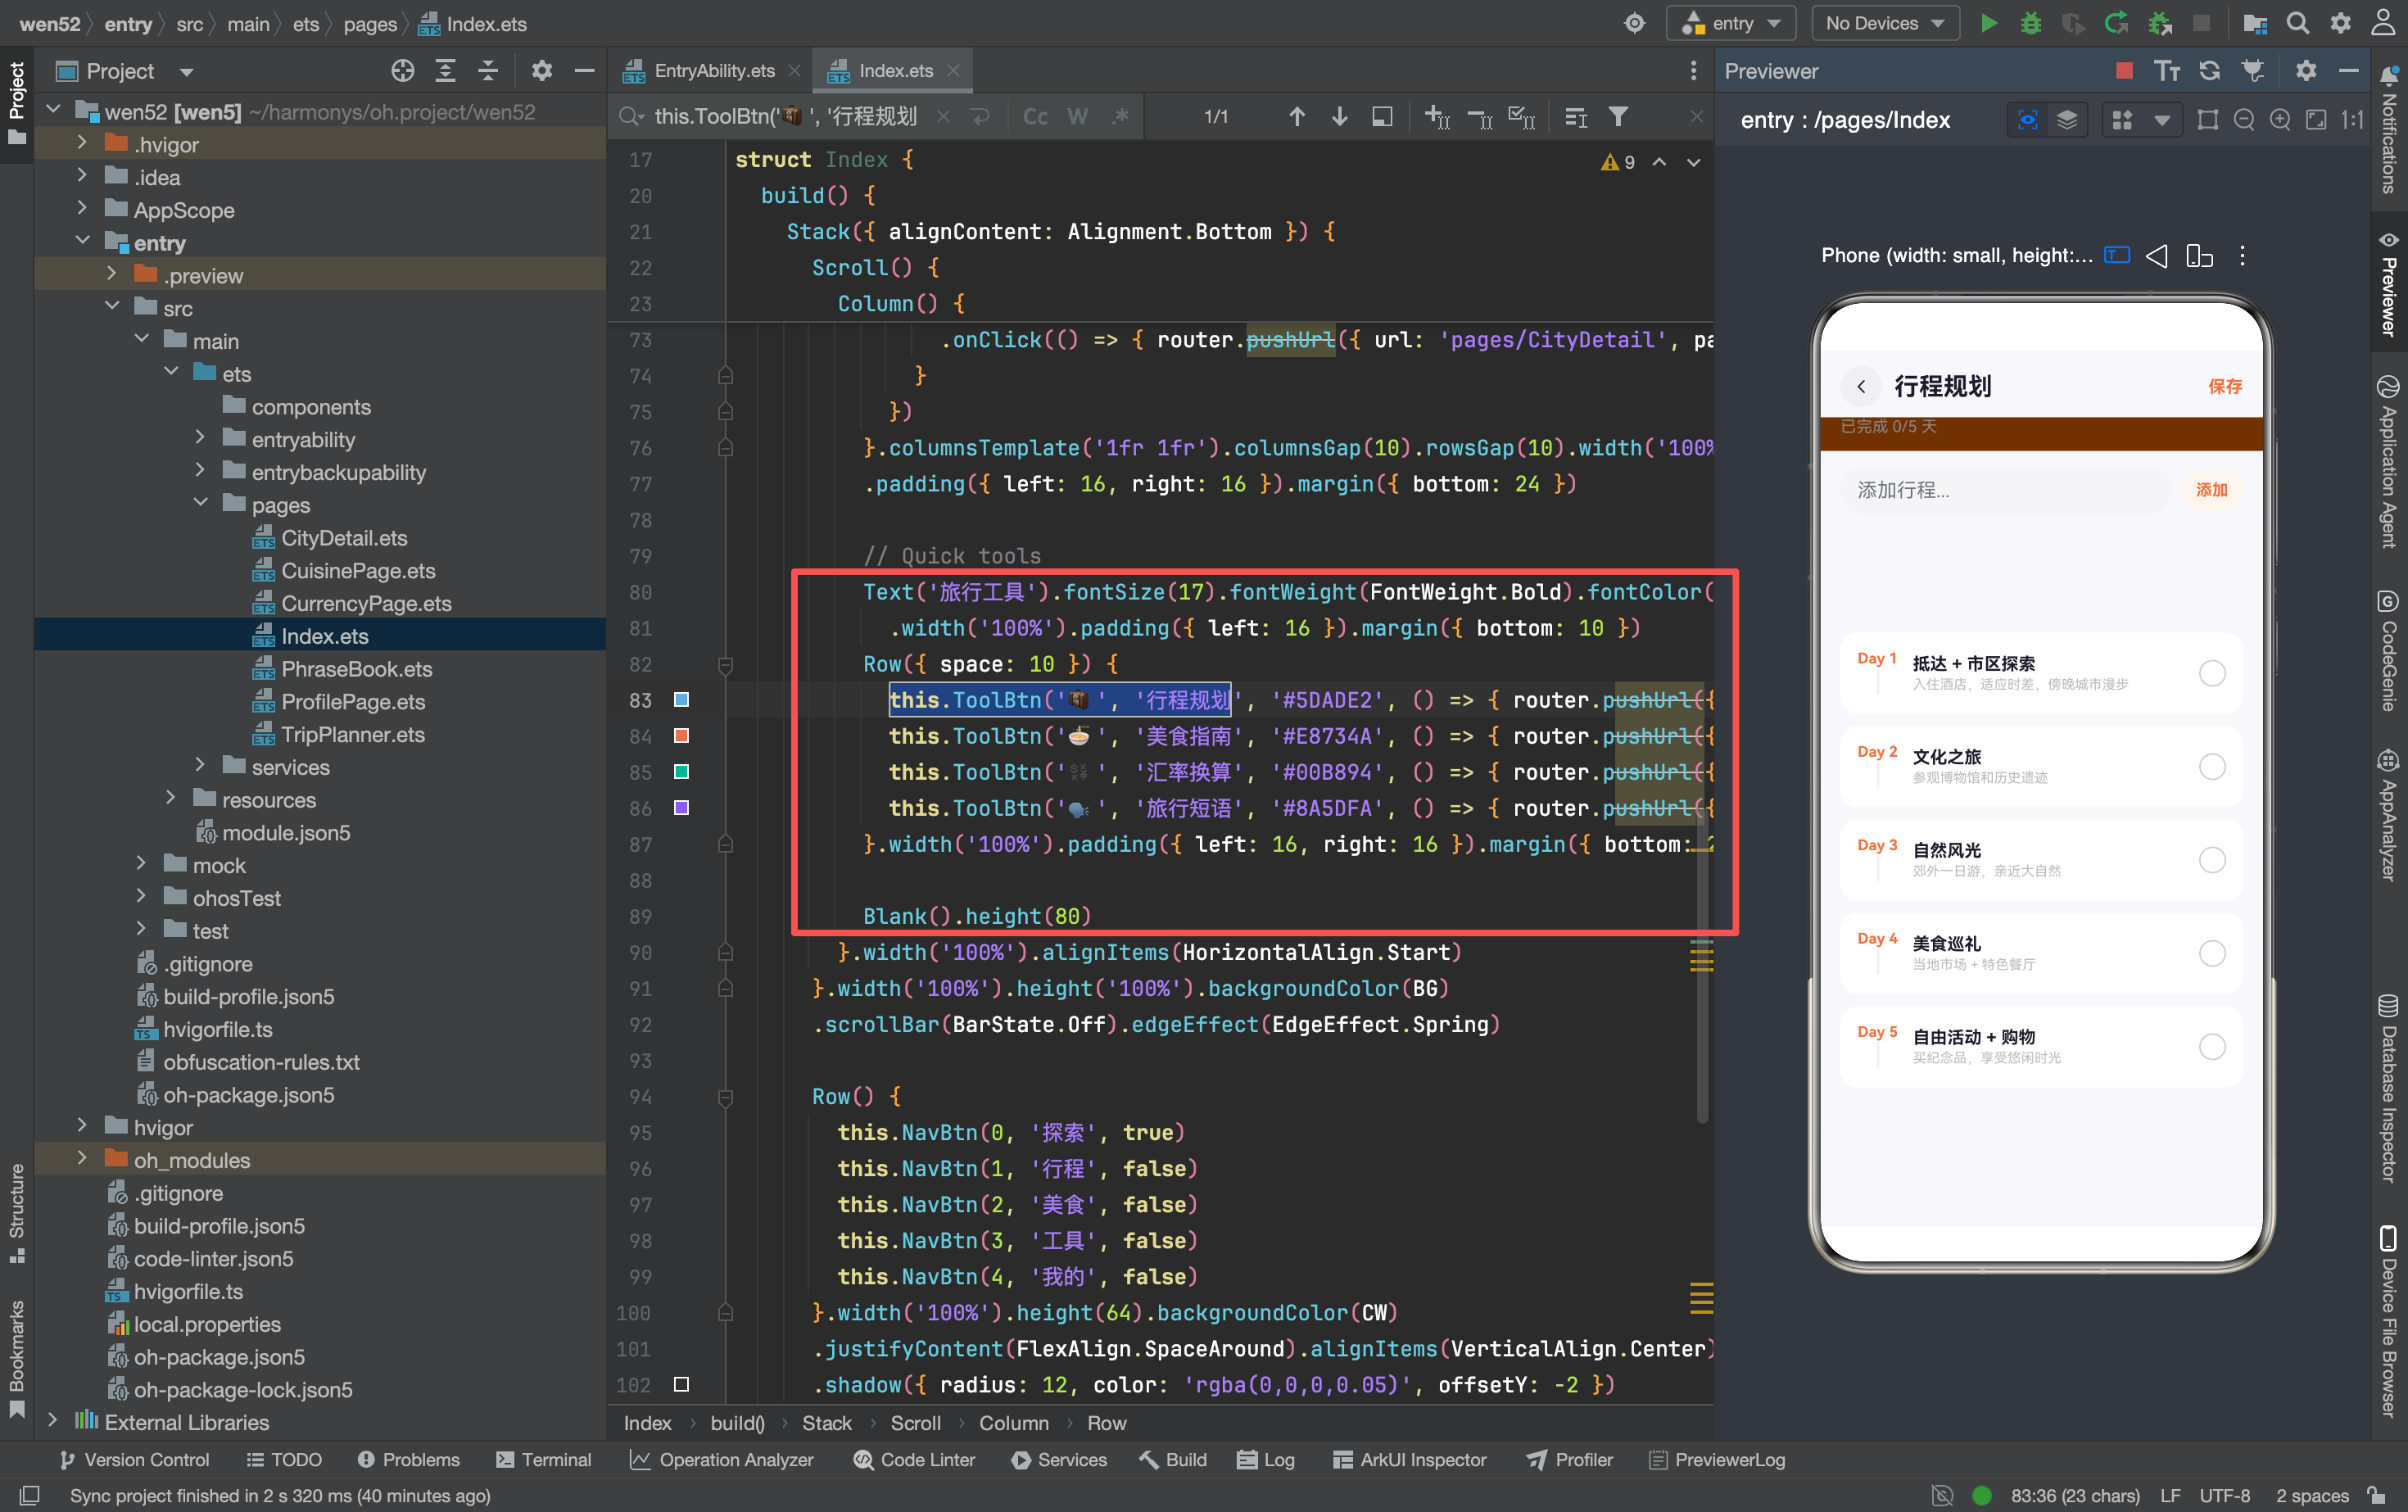Switch to the EntryAbility.ets tab

(713, 71)
